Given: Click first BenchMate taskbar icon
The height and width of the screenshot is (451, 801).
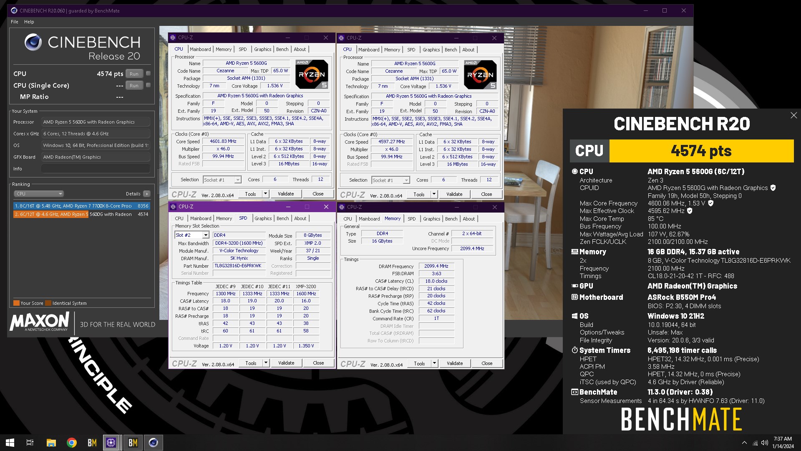Looking at the screenshot, I should 92,442.
